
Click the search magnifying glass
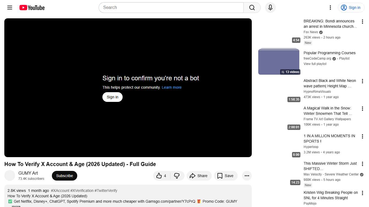[251, 8]
